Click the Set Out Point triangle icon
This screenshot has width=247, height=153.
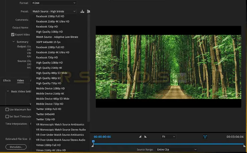coord(146,137)
